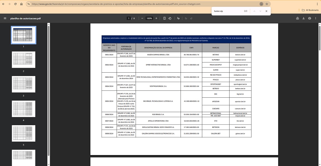The height and width of the screenshot is (166, 321).
Task: Rotate the PDF counterclockwise
Action: coord(170,18)
